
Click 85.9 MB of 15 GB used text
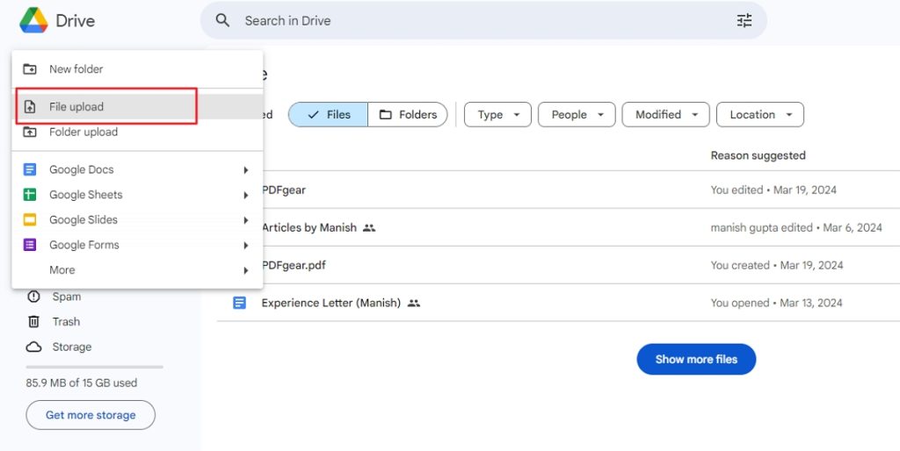[x=82, y=383]
